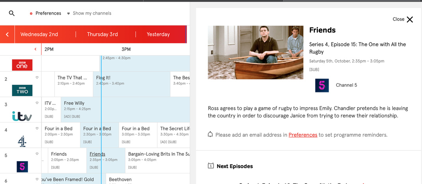Click the Channel 4 logo in guide
The width and height of the screenshot is (422, 184).
pos(22,141)
